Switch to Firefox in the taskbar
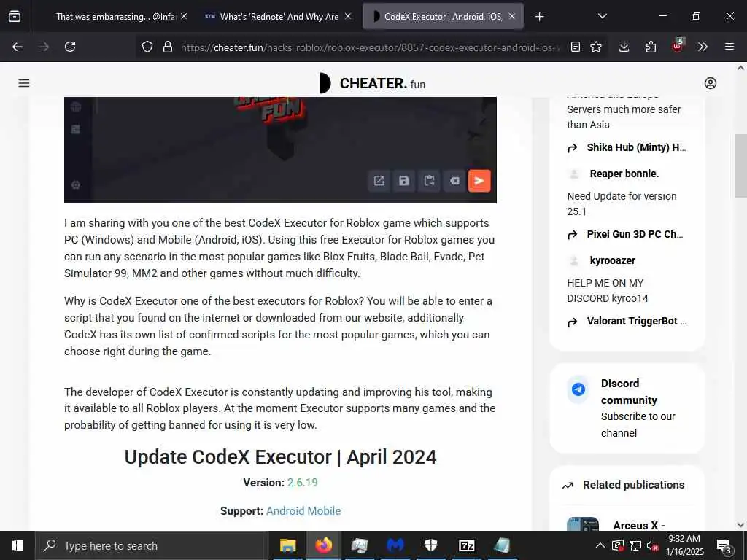 324,545
